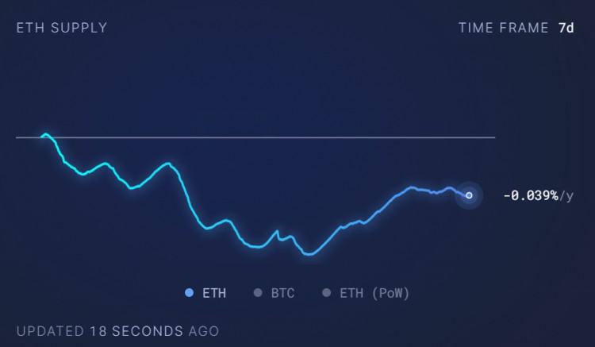Click the word AGO in the footer
The height and width of the screenshot is (347, 595).
coord(204,330)
